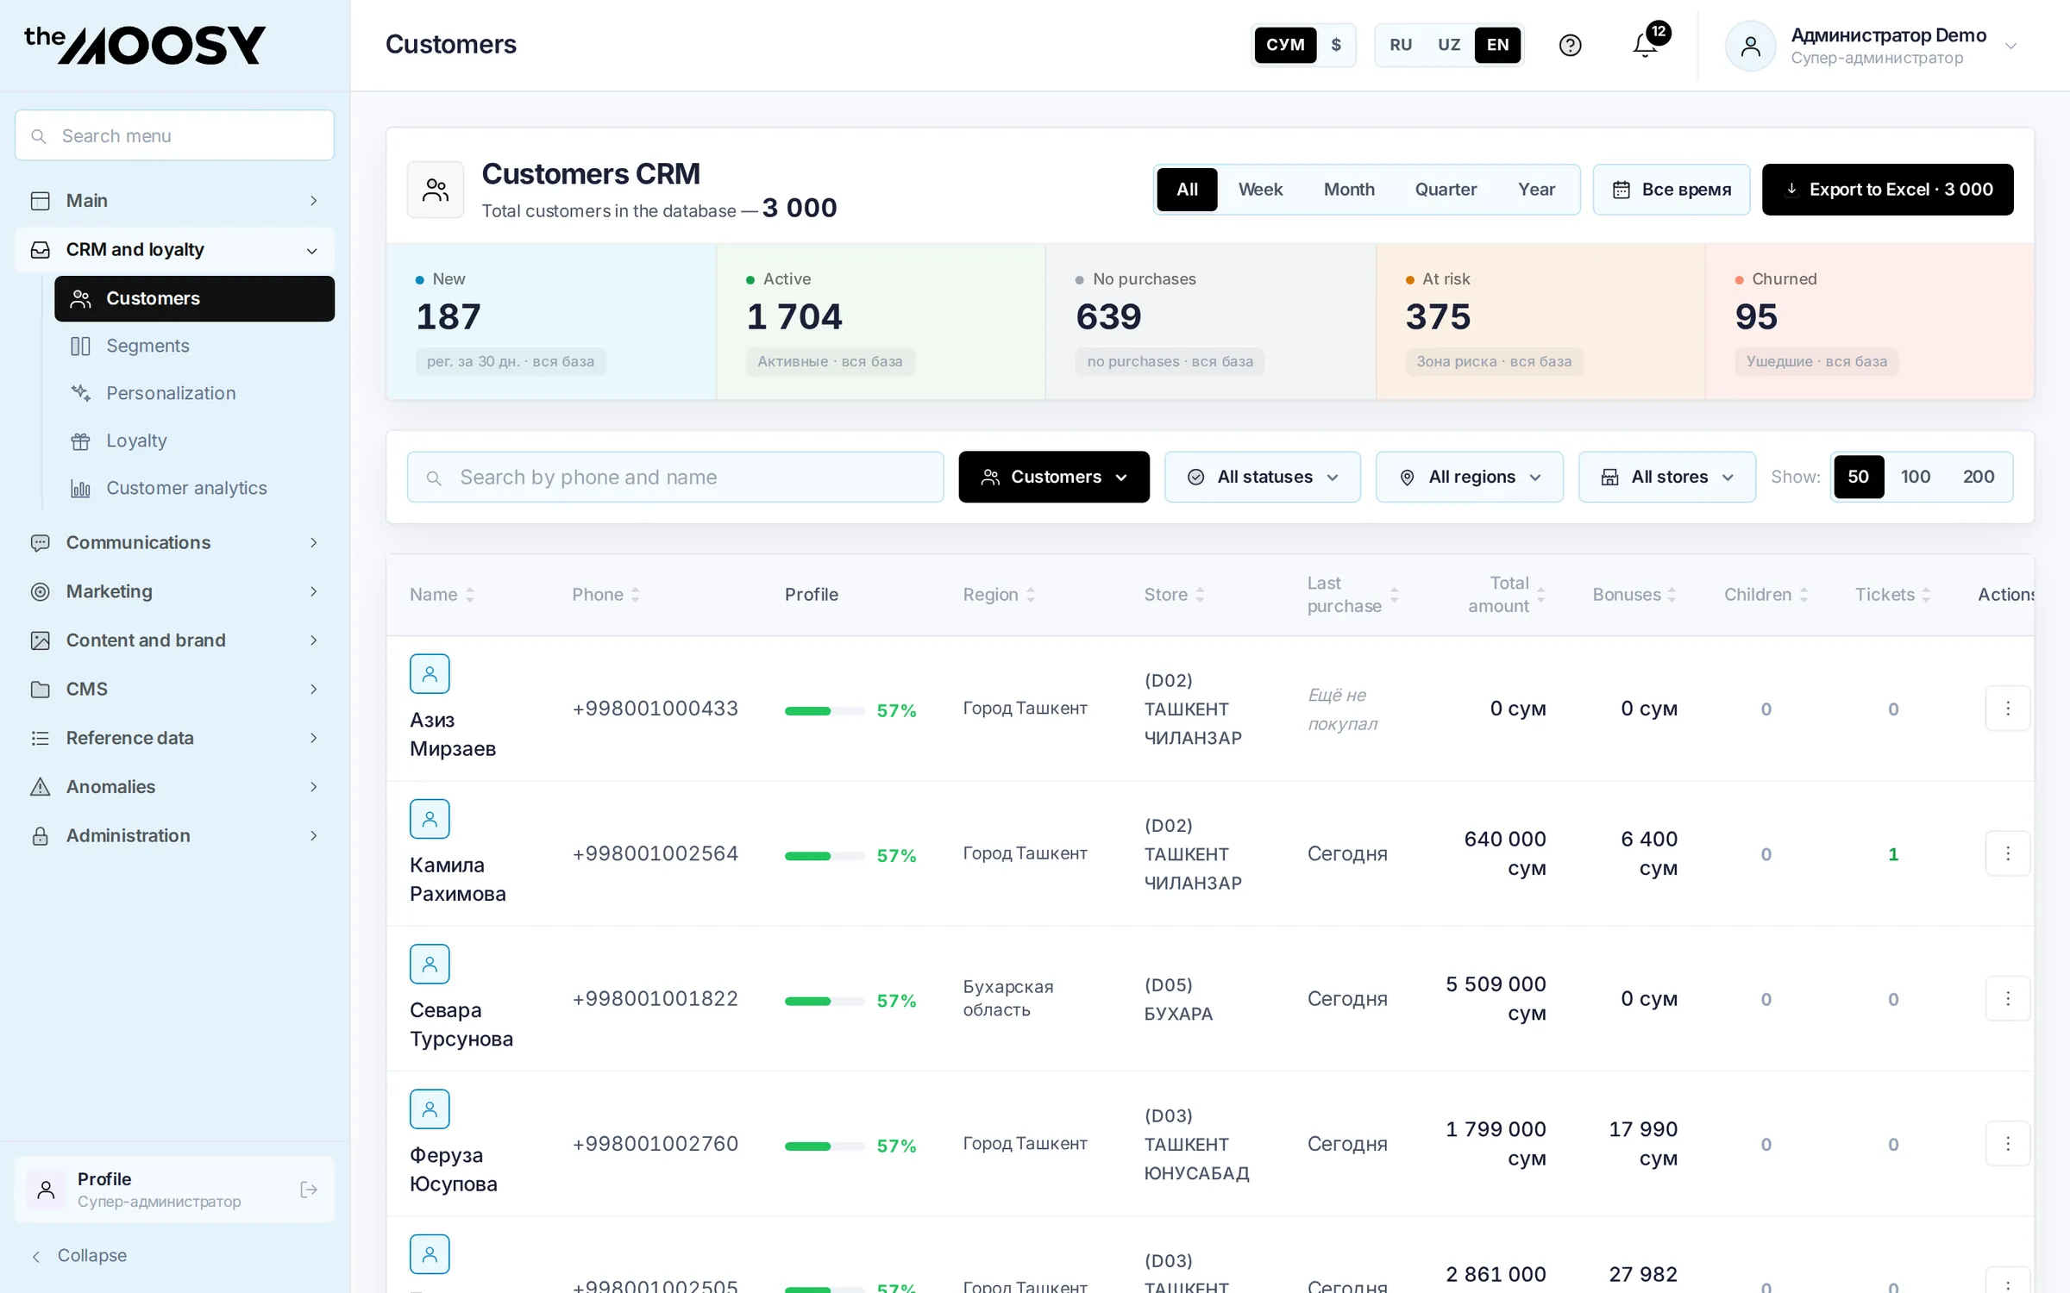Click the administrator avatar icon in header

1750,46
